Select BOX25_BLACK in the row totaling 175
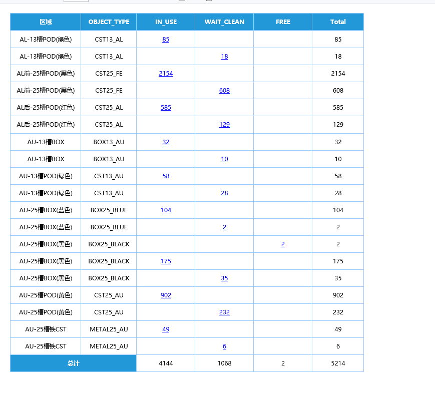The height and width of the screenshot is (395, 435). tap(109, 261)
